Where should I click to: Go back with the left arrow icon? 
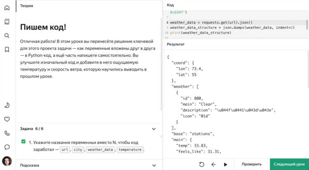(x=213, y=164)
